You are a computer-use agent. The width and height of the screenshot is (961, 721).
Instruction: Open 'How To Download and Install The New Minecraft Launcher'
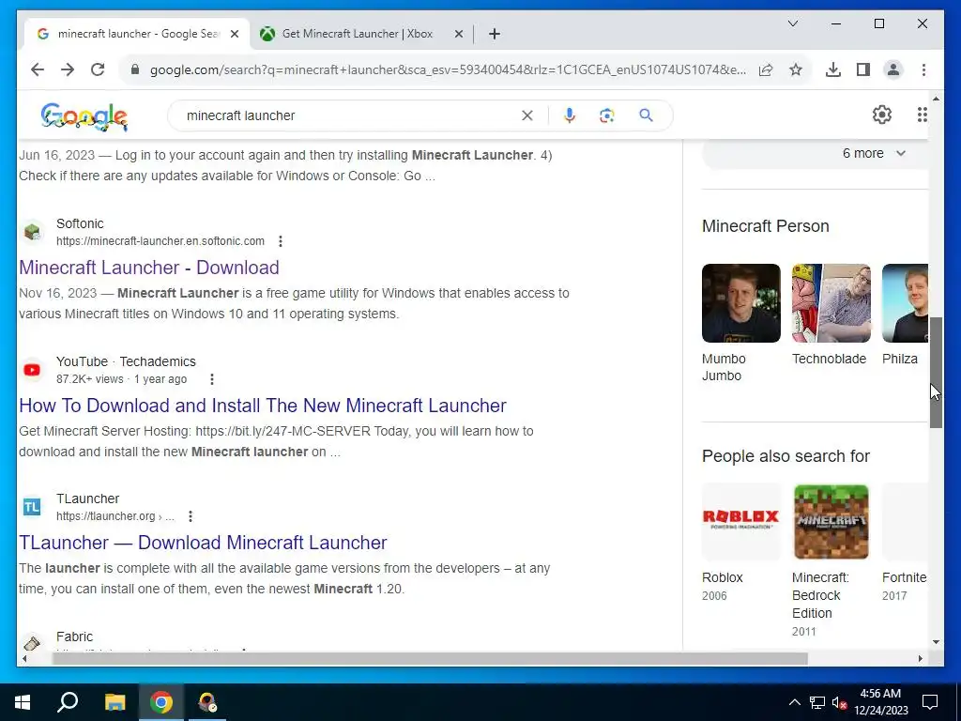263,406
